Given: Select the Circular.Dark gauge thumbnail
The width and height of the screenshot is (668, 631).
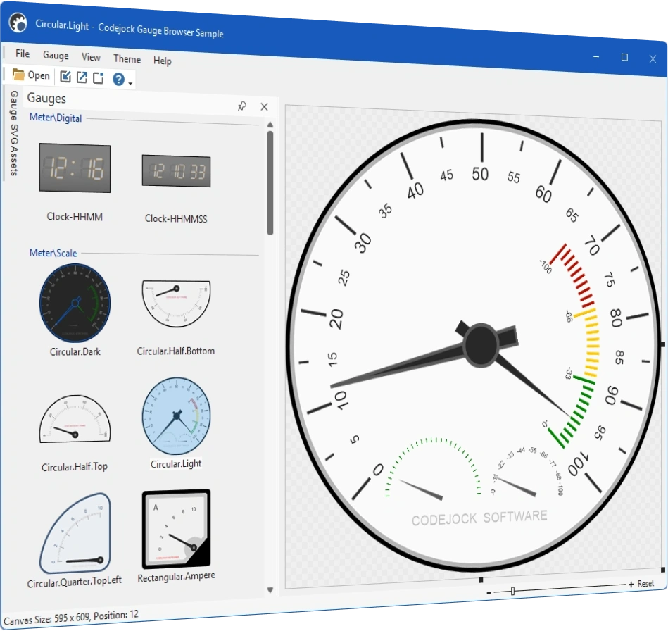Looking at the screenshot, I should (x=75, y=303).
